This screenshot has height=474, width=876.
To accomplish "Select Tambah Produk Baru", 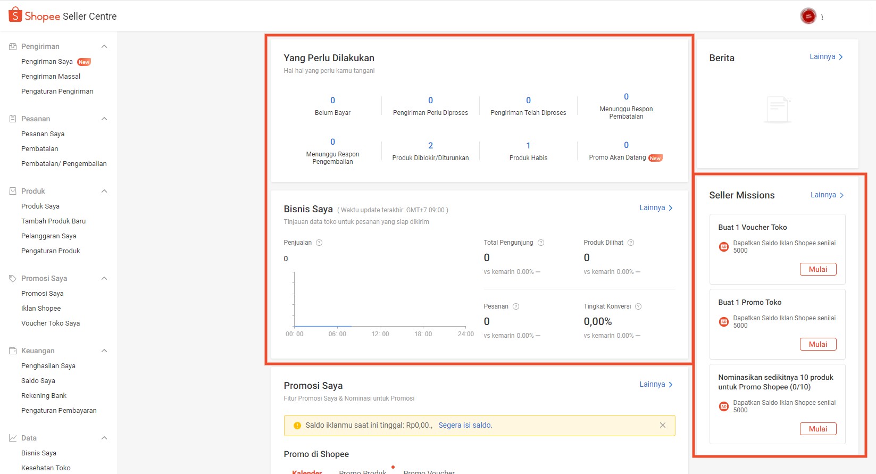I will (53, 221).
